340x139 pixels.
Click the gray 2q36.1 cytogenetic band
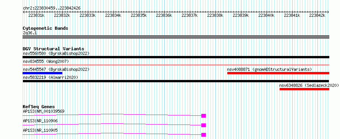coord(176,37)
